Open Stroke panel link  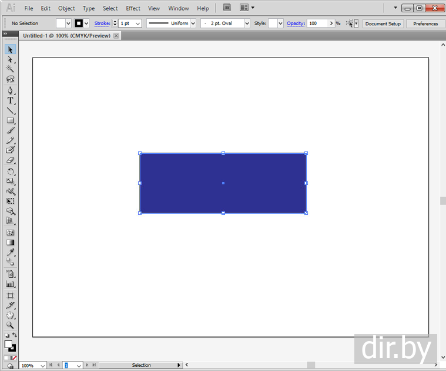click(102, 23)
